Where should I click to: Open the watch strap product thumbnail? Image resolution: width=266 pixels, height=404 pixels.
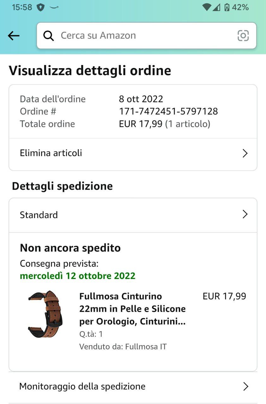45,314
